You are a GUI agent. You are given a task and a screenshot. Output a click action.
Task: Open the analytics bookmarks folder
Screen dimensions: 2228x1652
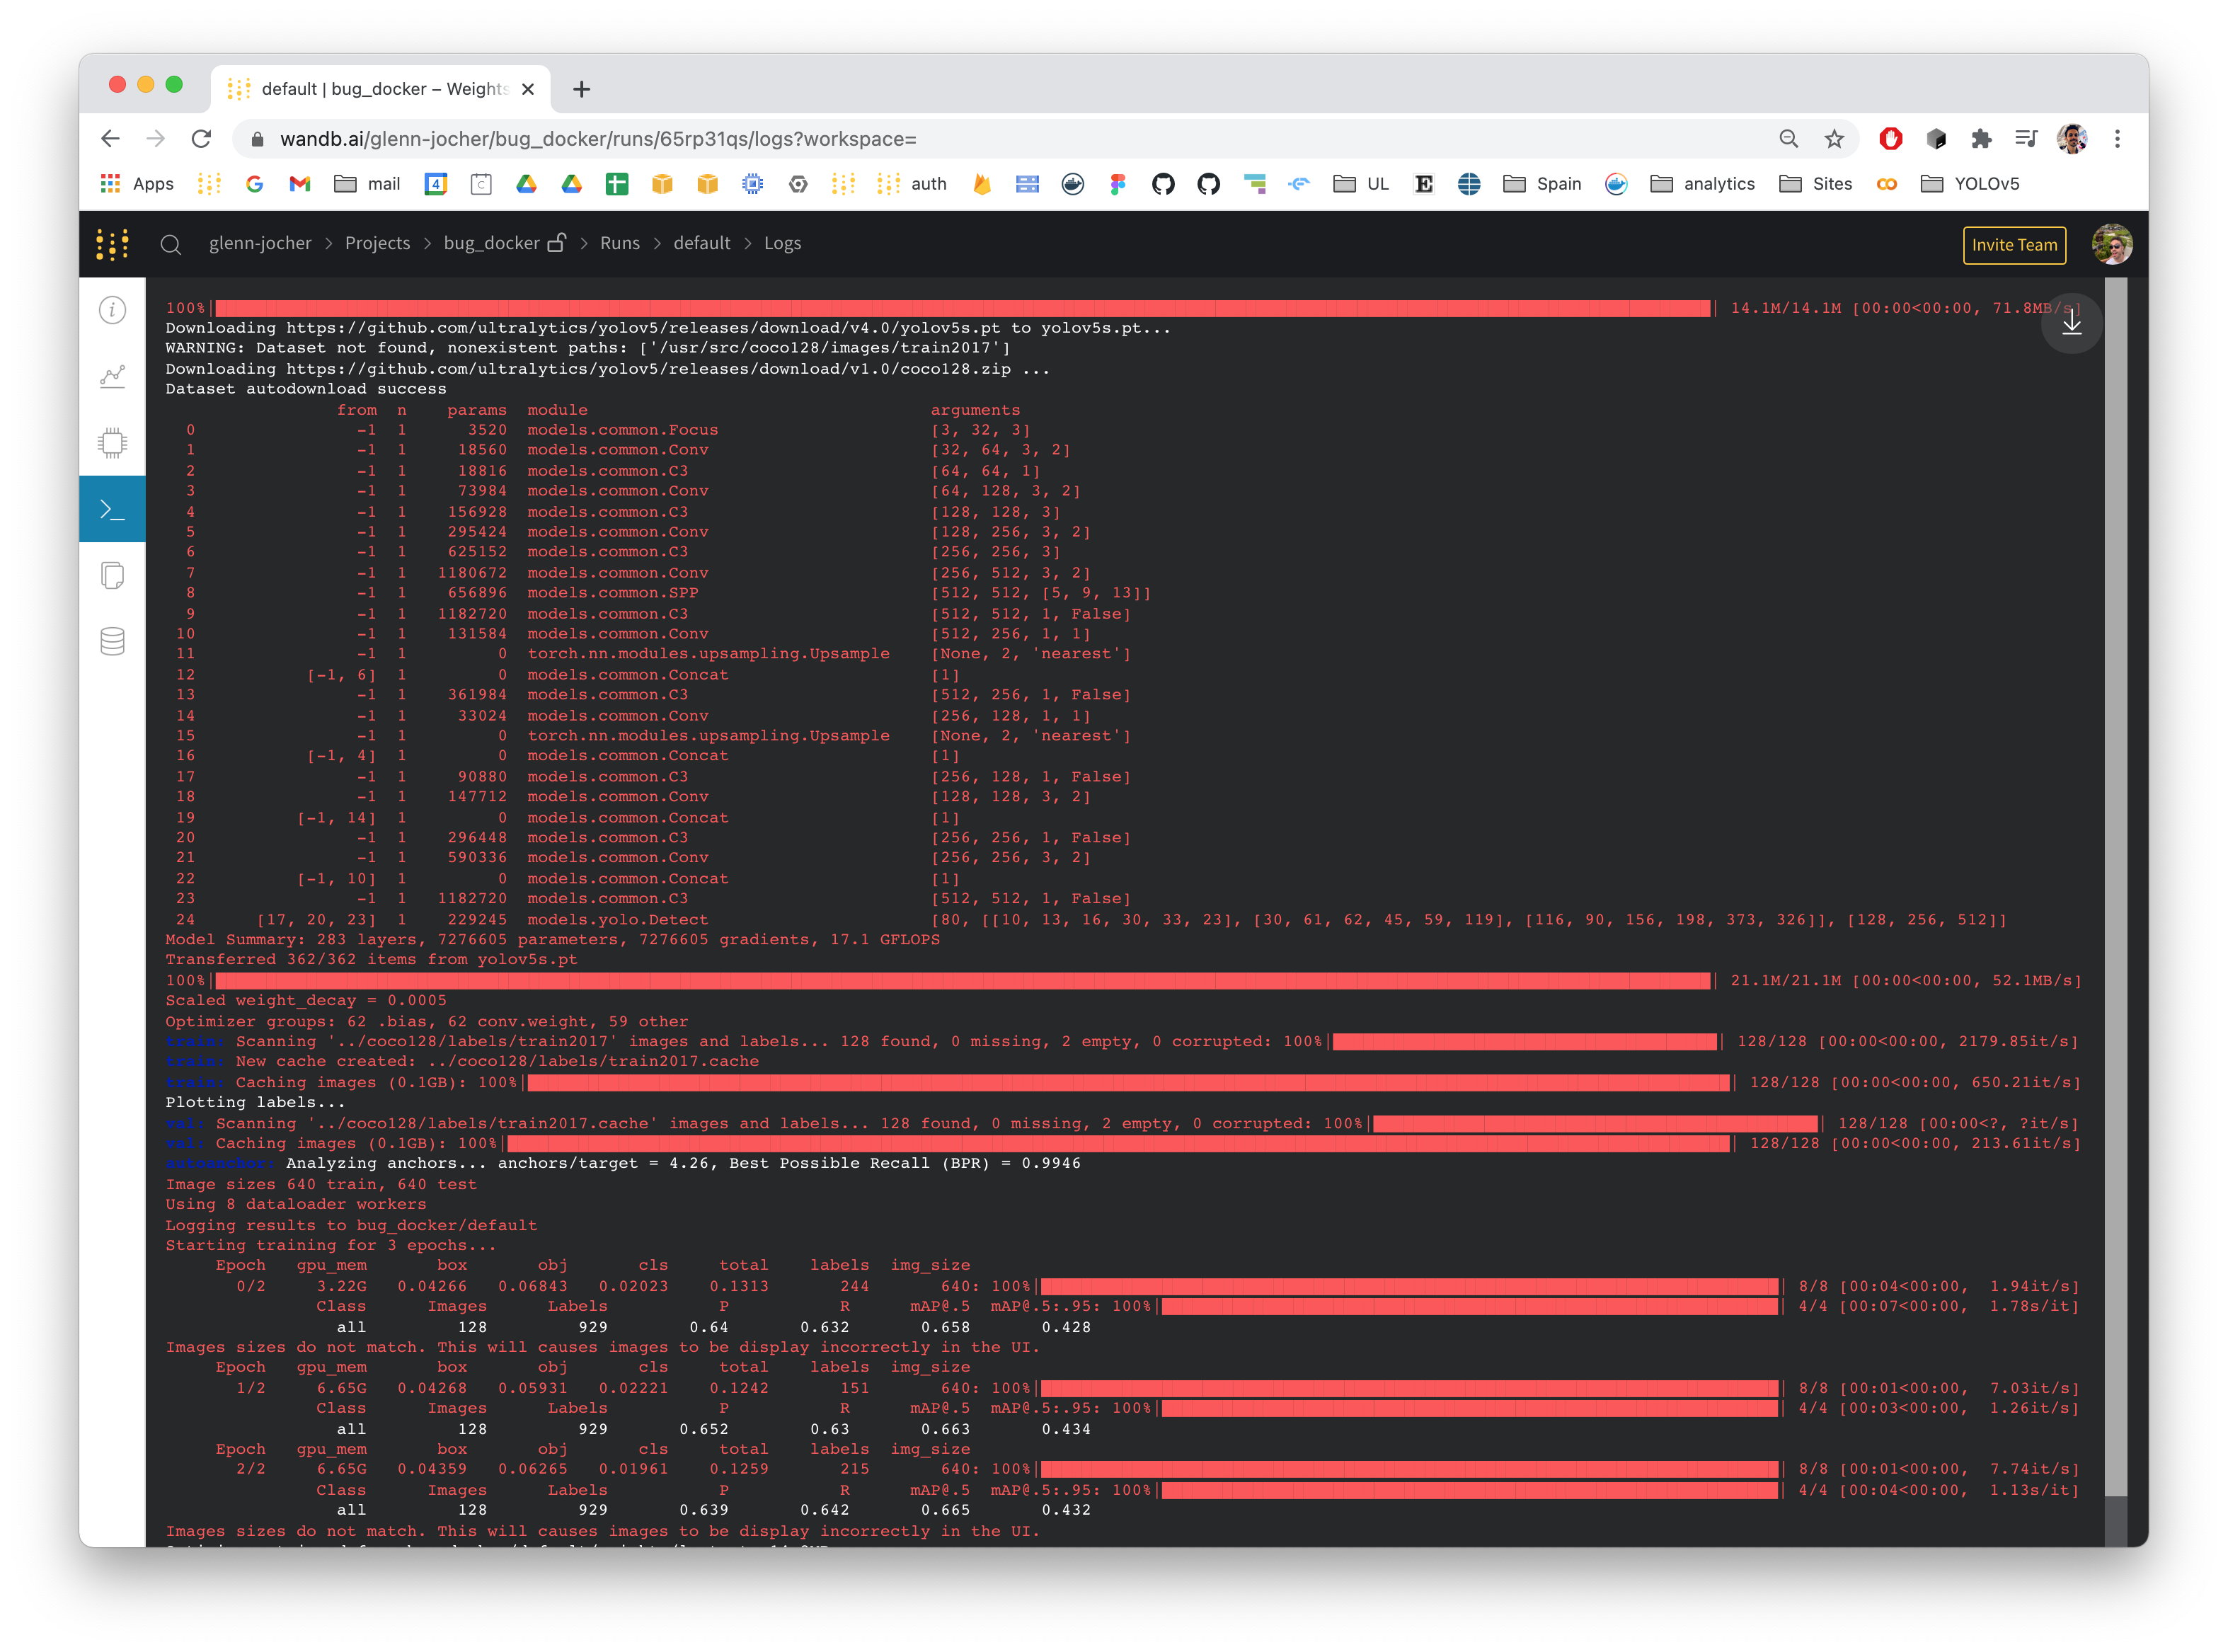click(x=1702, y=184)
